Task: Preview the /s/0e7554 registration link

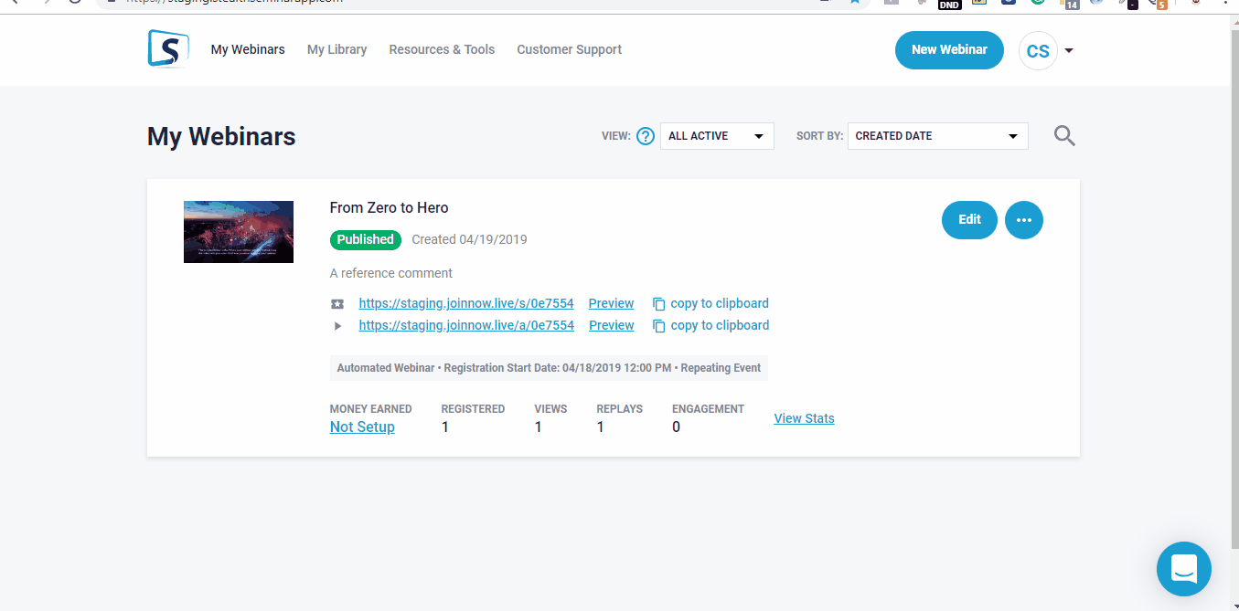Action: tap(611, 303)
